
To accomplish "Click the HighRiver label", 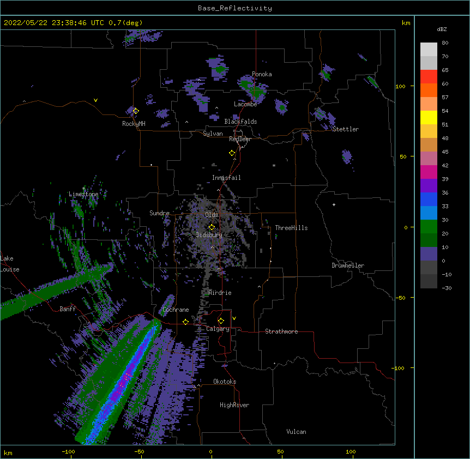I will pyautogui.click(x=234, y=405).
